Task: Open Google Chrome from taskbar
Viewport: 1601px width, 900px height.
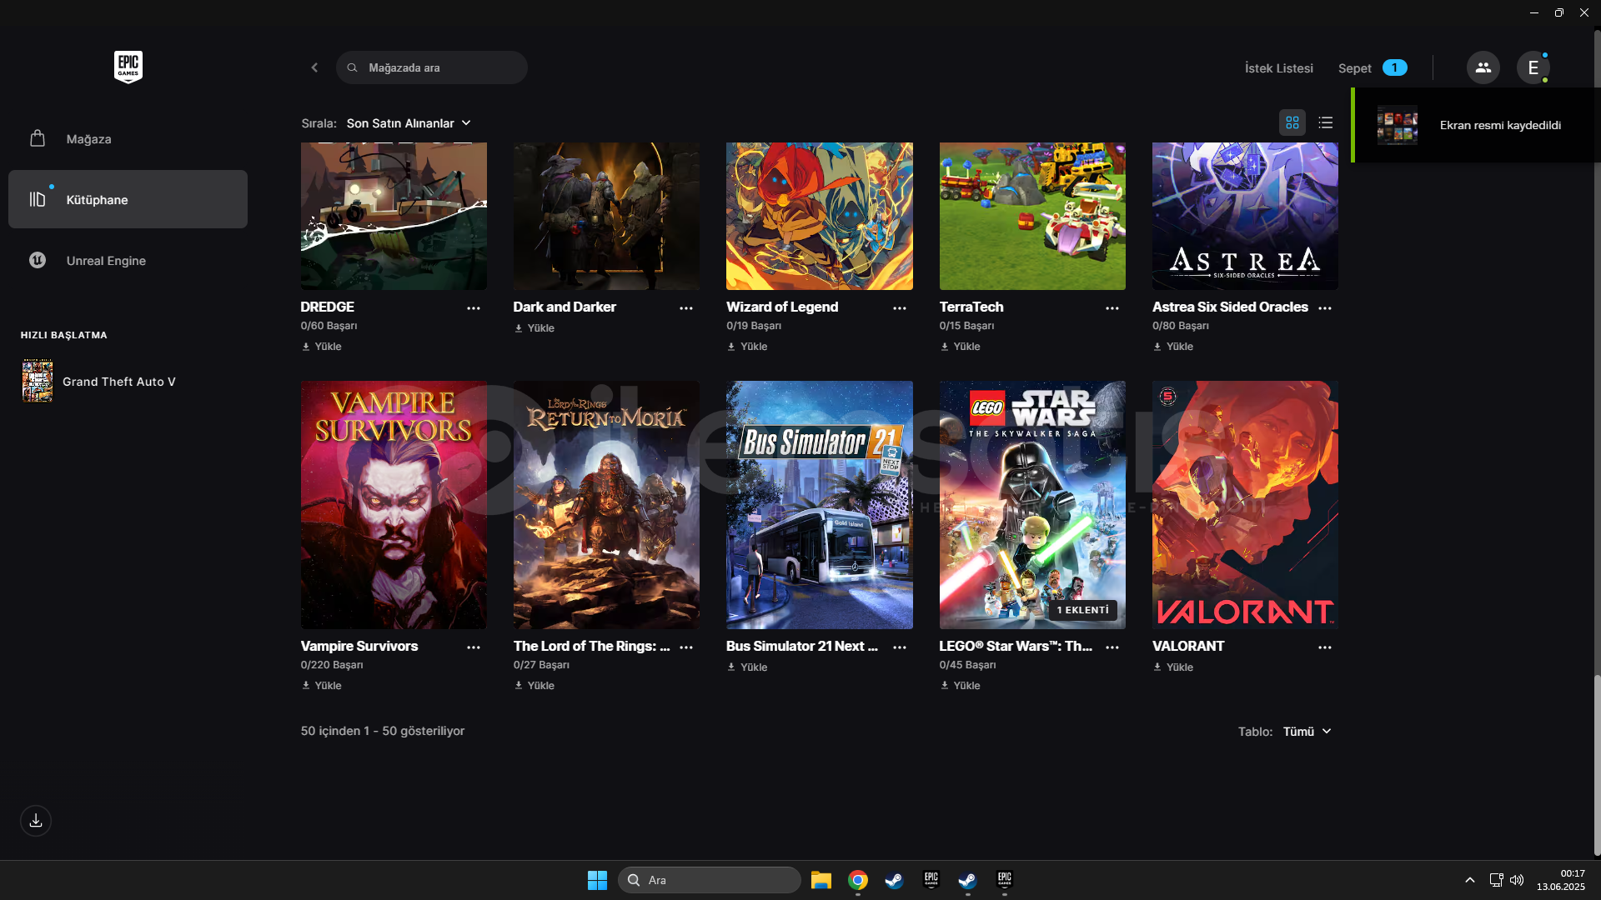Action: [x=858, y=880]
